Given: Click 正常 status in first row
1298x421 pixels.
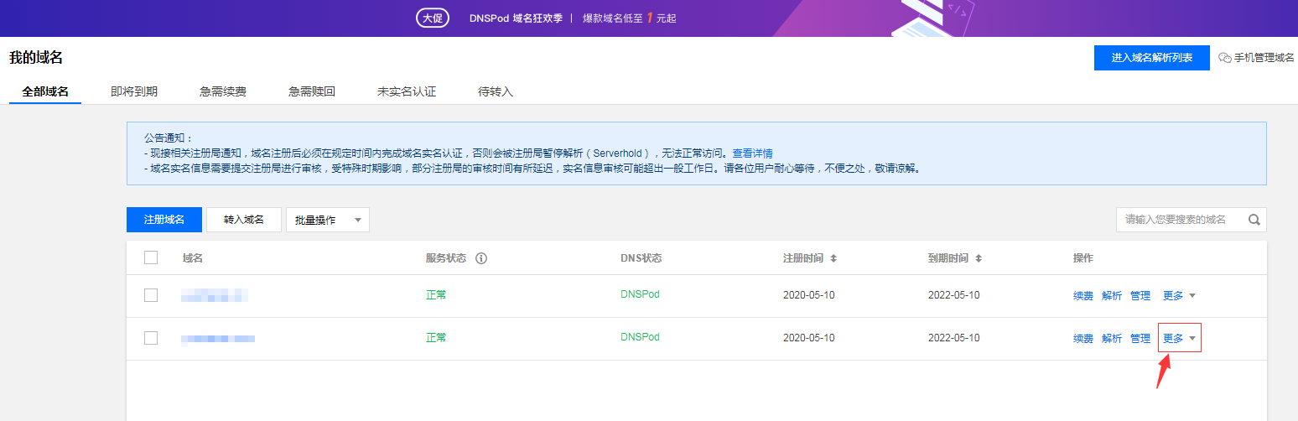Looking at the screenshot, I should coord(436,295).
